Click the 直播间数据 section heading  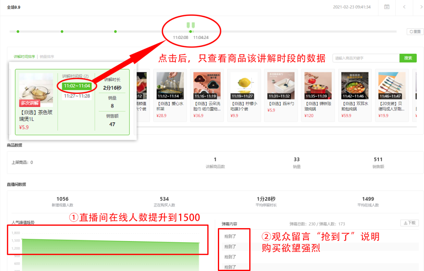[16, 185]
